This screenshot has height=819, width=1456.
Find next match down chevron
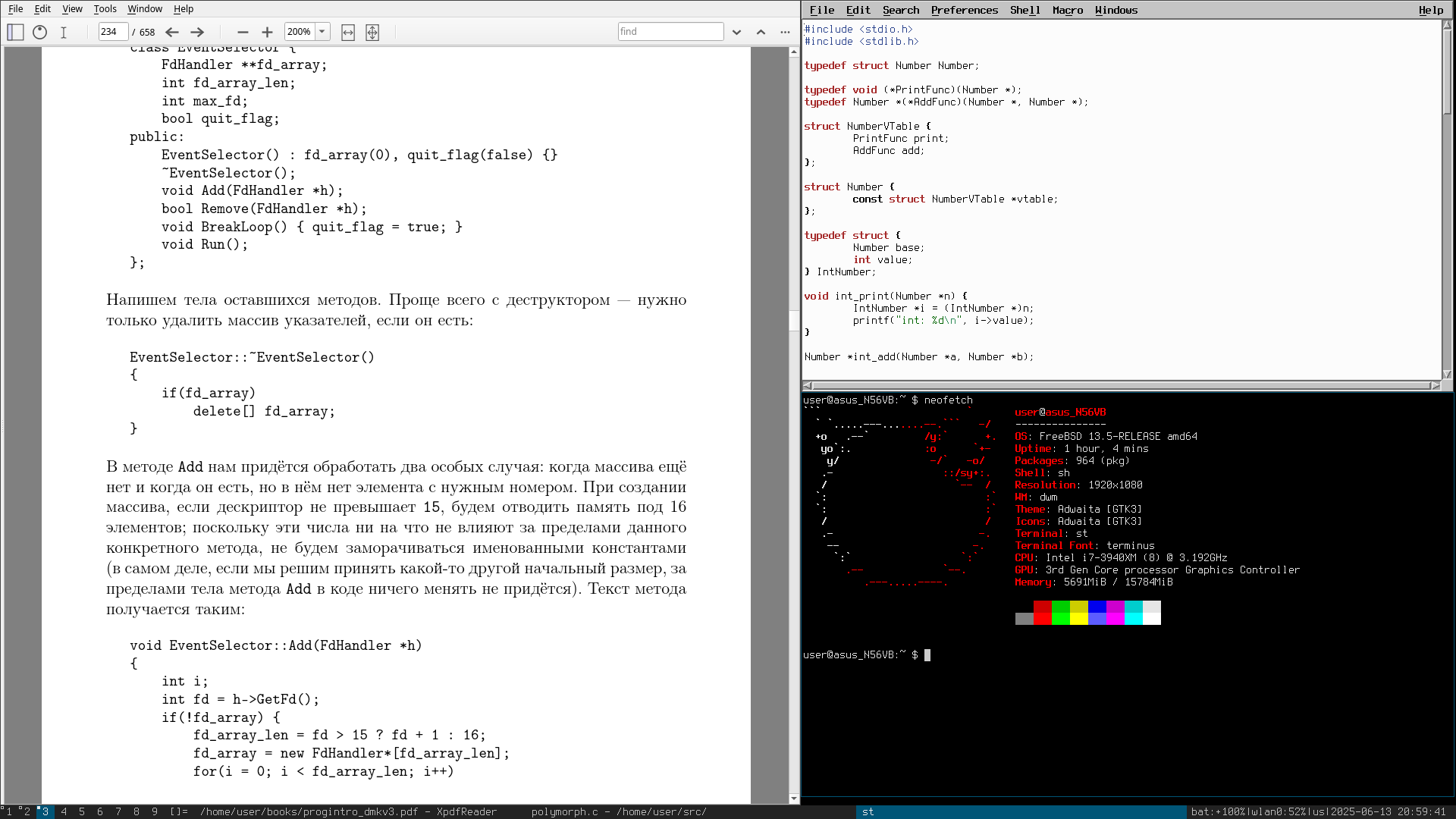(x=736, y=32)
